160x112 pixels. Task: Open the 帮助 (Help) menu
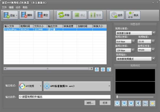[25, 7]
